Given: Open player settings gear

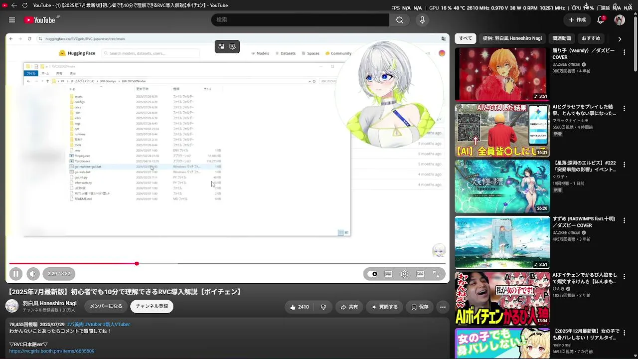Looking at the screenshot, I should tap(404, 274).
